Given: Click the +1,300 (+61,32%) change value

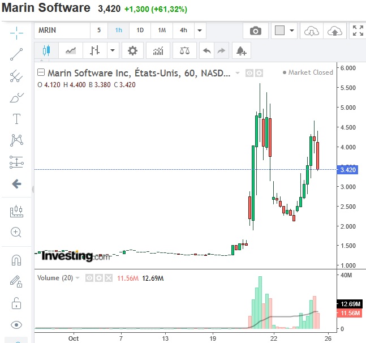Looking at the screenshot, I should (x=156, y=9).
